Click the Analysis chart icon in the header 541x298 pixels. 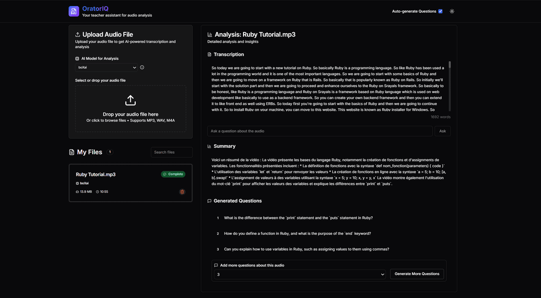(210, 35)
